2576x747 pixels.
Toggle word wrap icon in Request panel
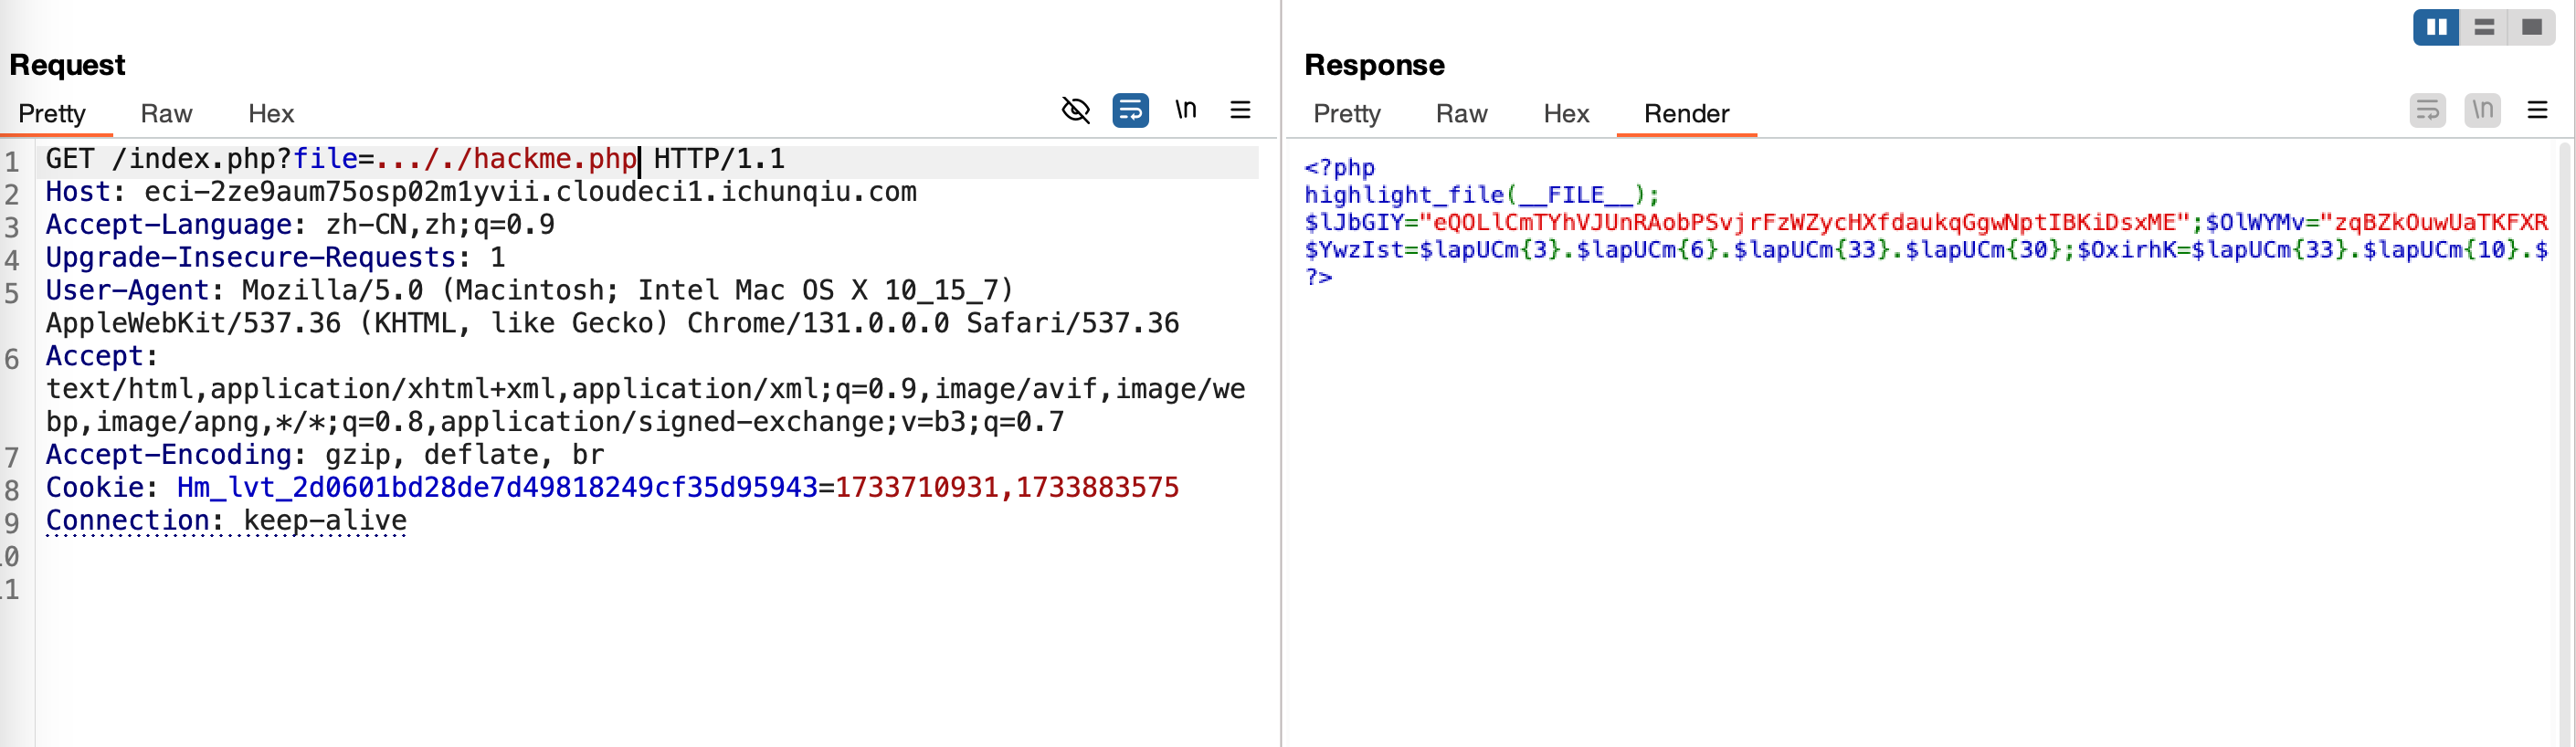point(1130,110)
